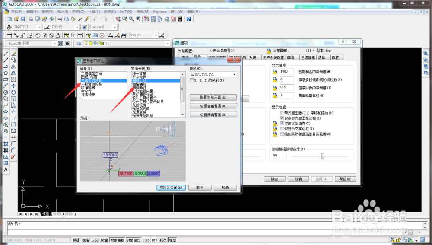Click the reference edit fading intensity slider thumb

(x=323, y=156)
